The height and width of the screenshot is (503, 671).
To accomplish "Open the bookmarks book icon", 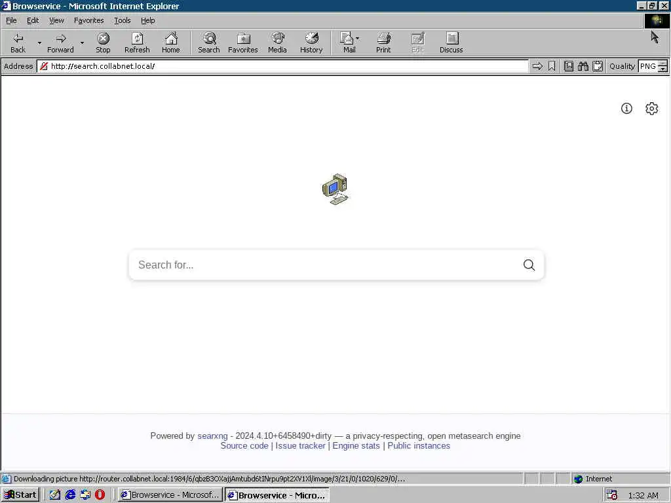I will pyautogui.click(x=568, y=66).
